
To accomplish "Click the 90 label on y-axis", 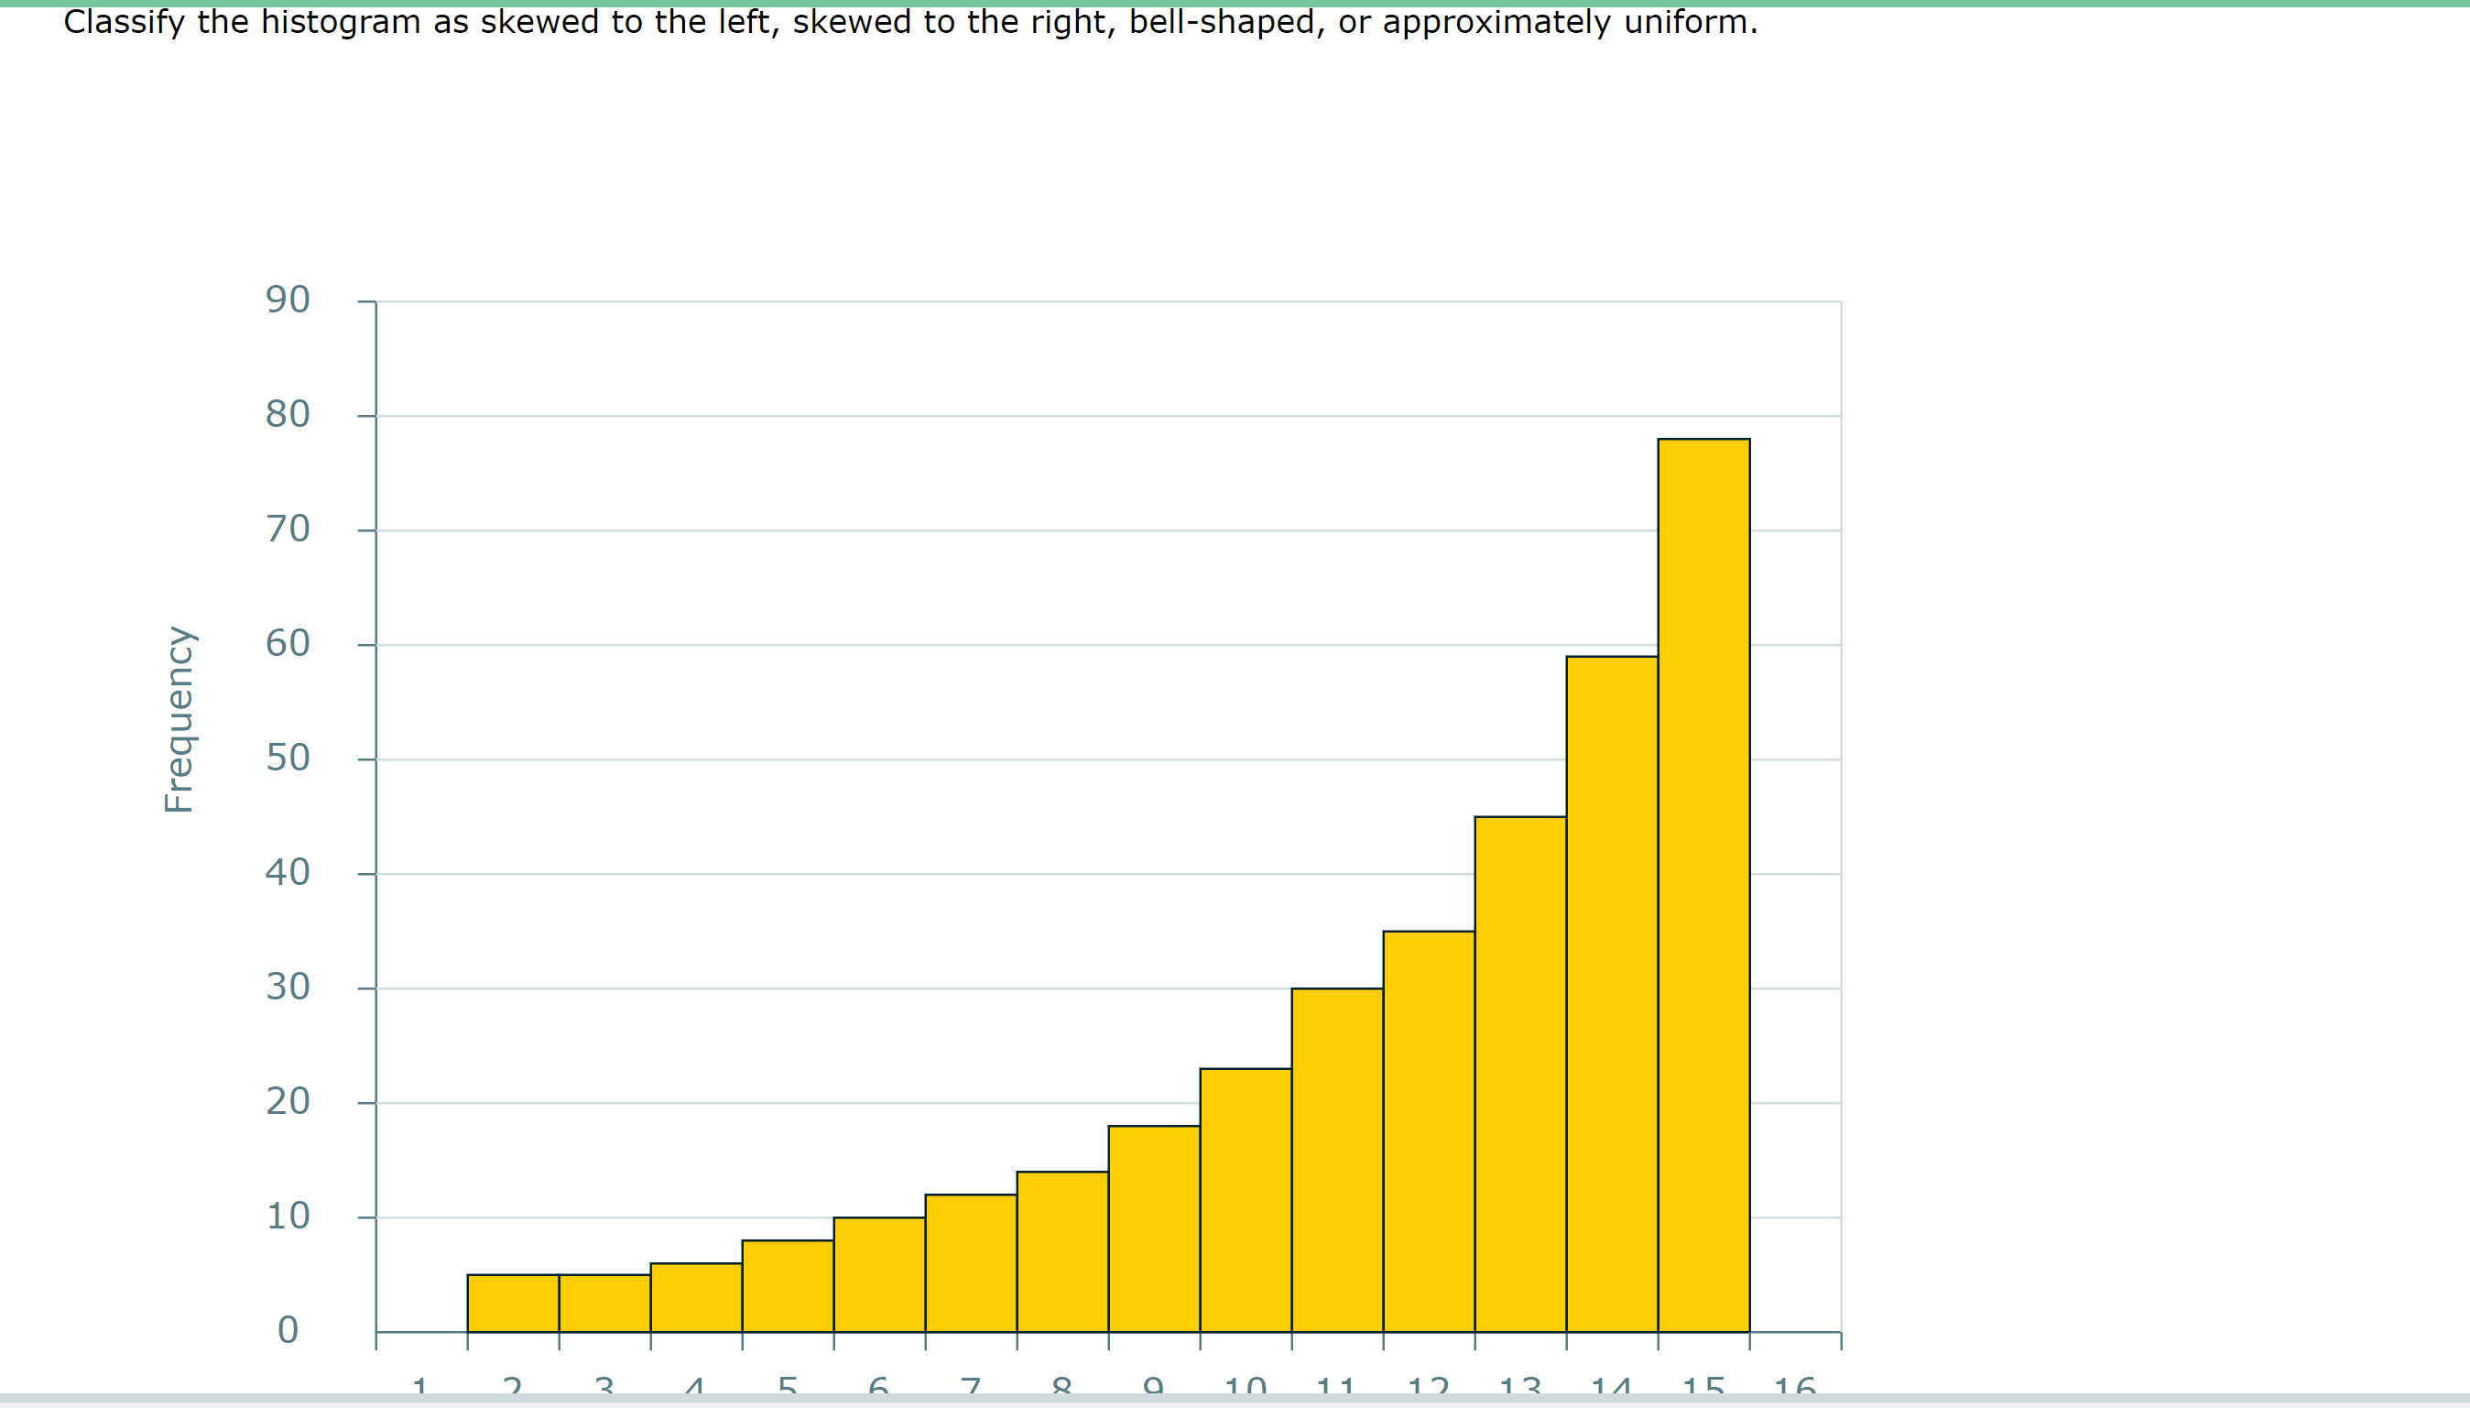I will point(288,300).
